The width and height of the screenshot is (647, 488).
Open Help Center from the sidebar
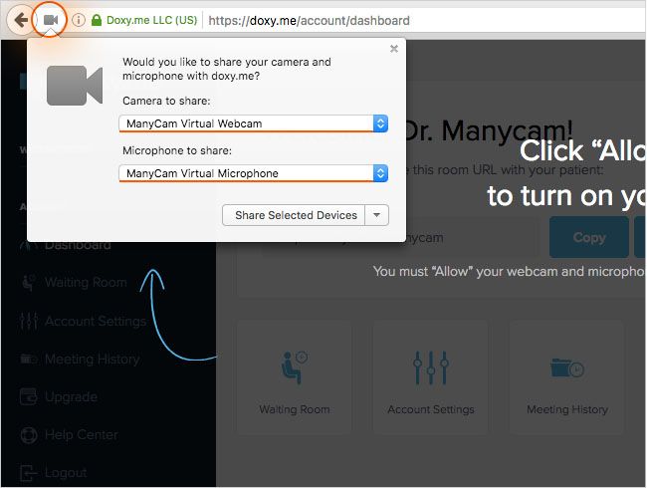(x=81, y=434)
